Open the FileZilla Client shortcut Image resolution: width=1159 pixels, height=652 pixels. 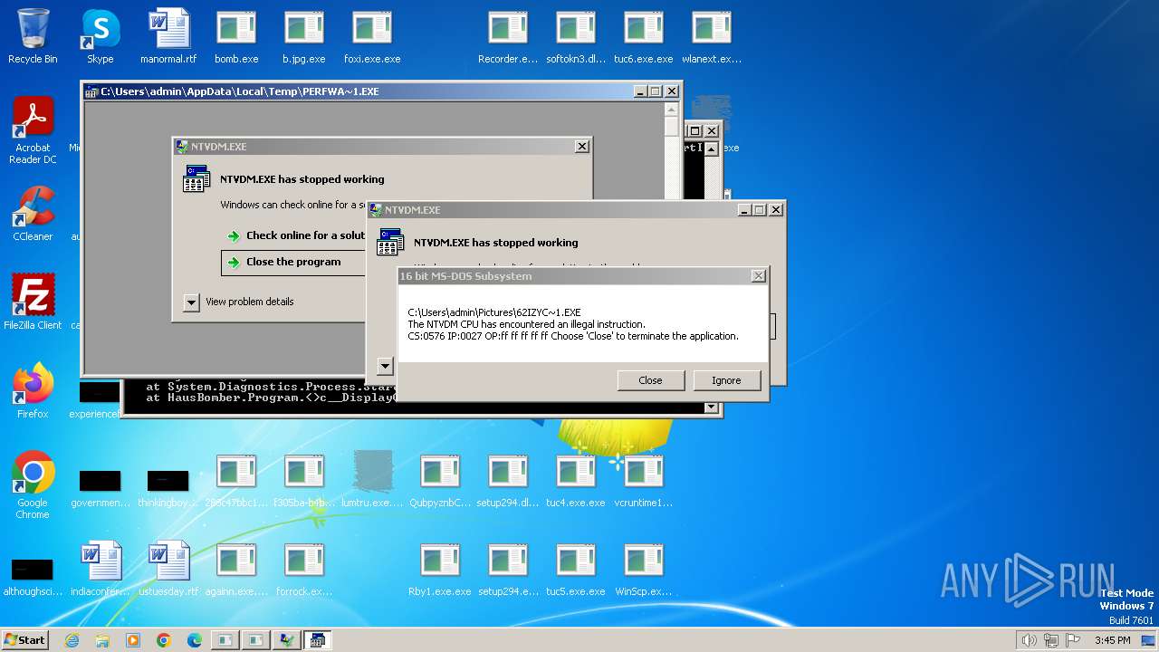click(33, 302)
